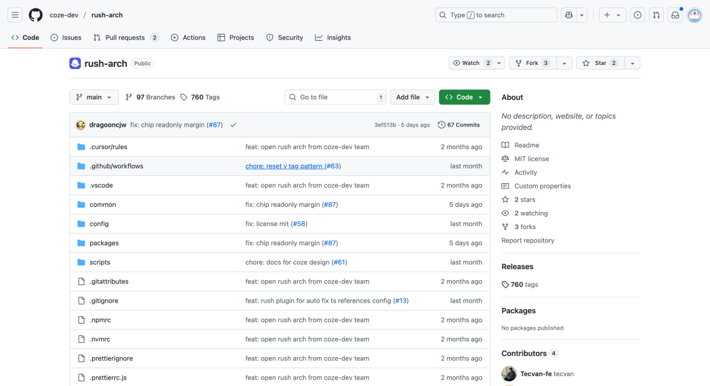Click the GitHub logo icon
The width and height of the screenshot is (710, 386).
[35, 15]
